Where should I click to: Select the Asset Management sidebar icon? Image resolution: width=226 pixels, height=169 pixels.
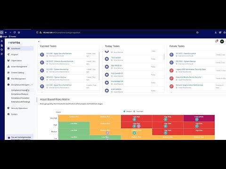8,67
